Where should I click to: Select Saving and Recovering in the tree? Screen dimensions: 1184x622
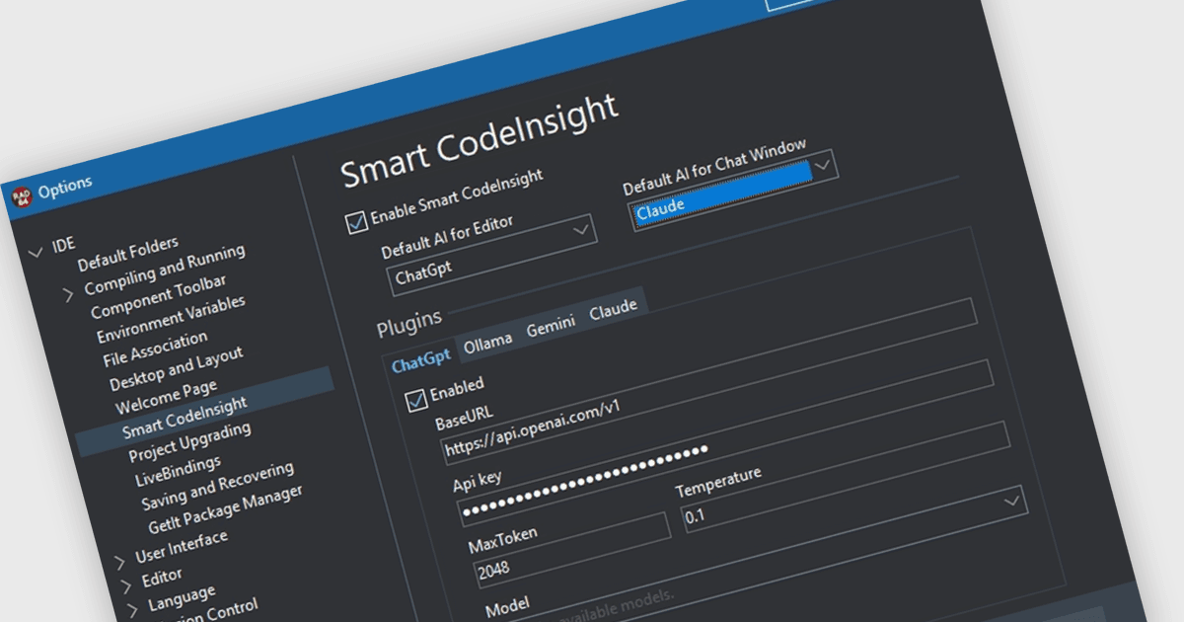(217, 486)
